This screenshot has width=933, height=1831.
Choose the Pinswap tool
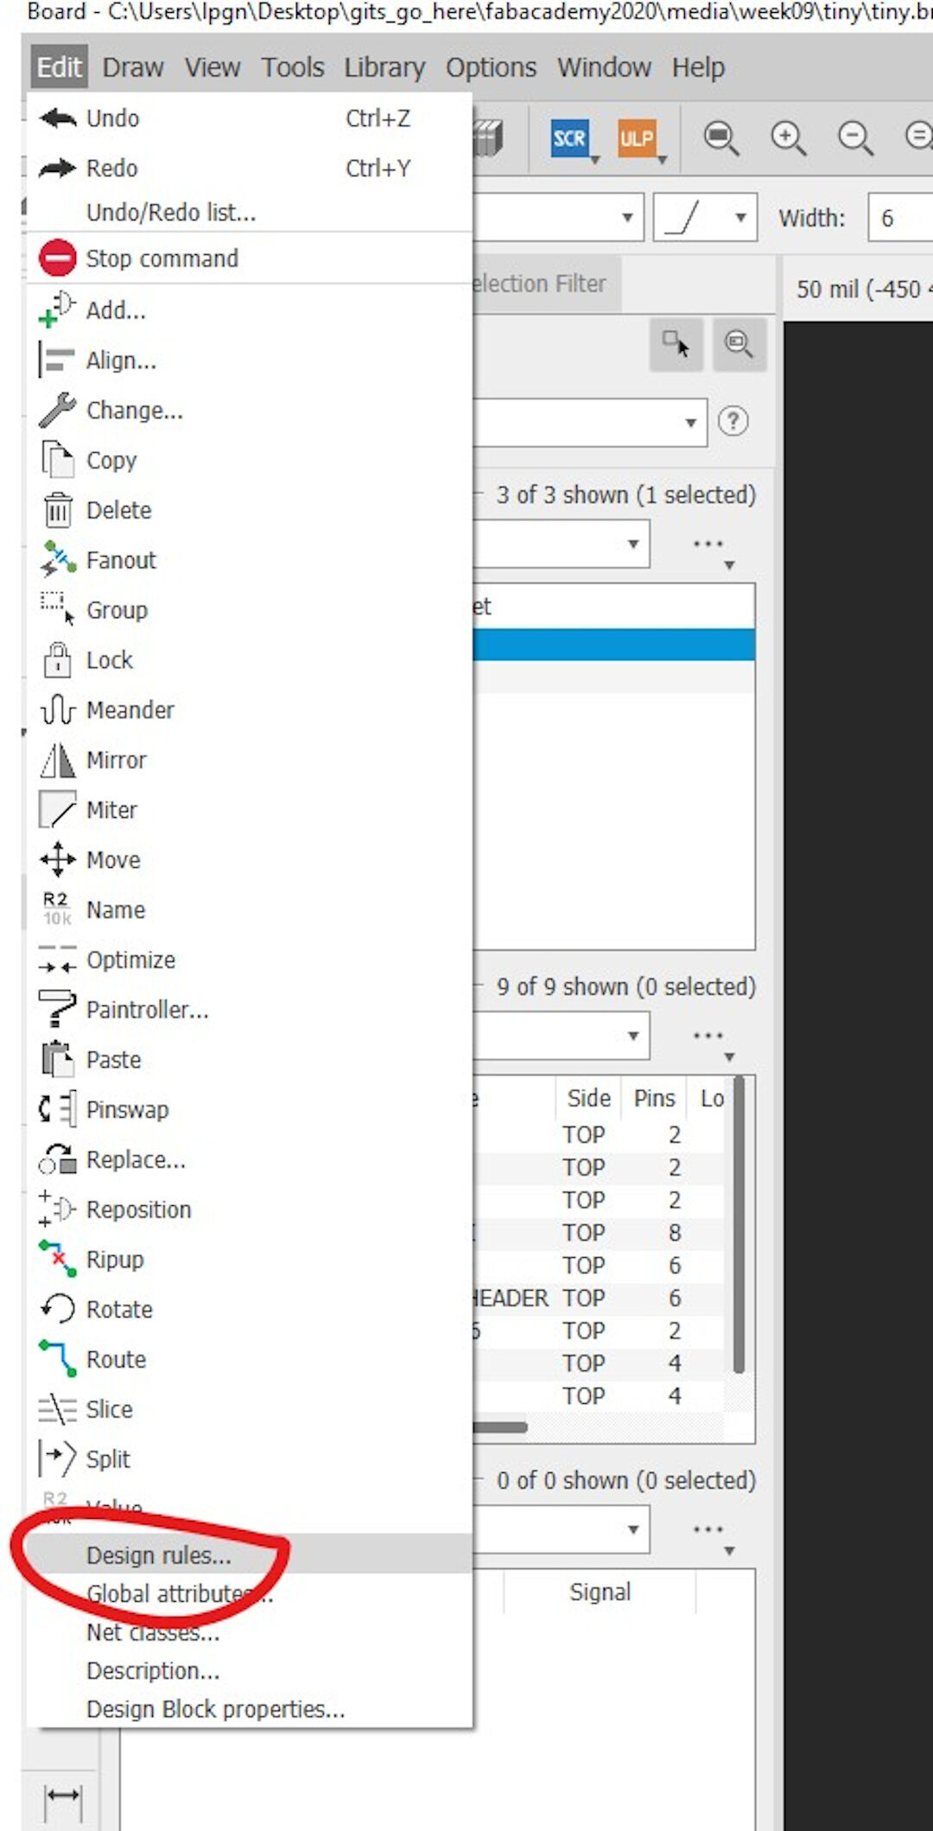[250, 1109]
